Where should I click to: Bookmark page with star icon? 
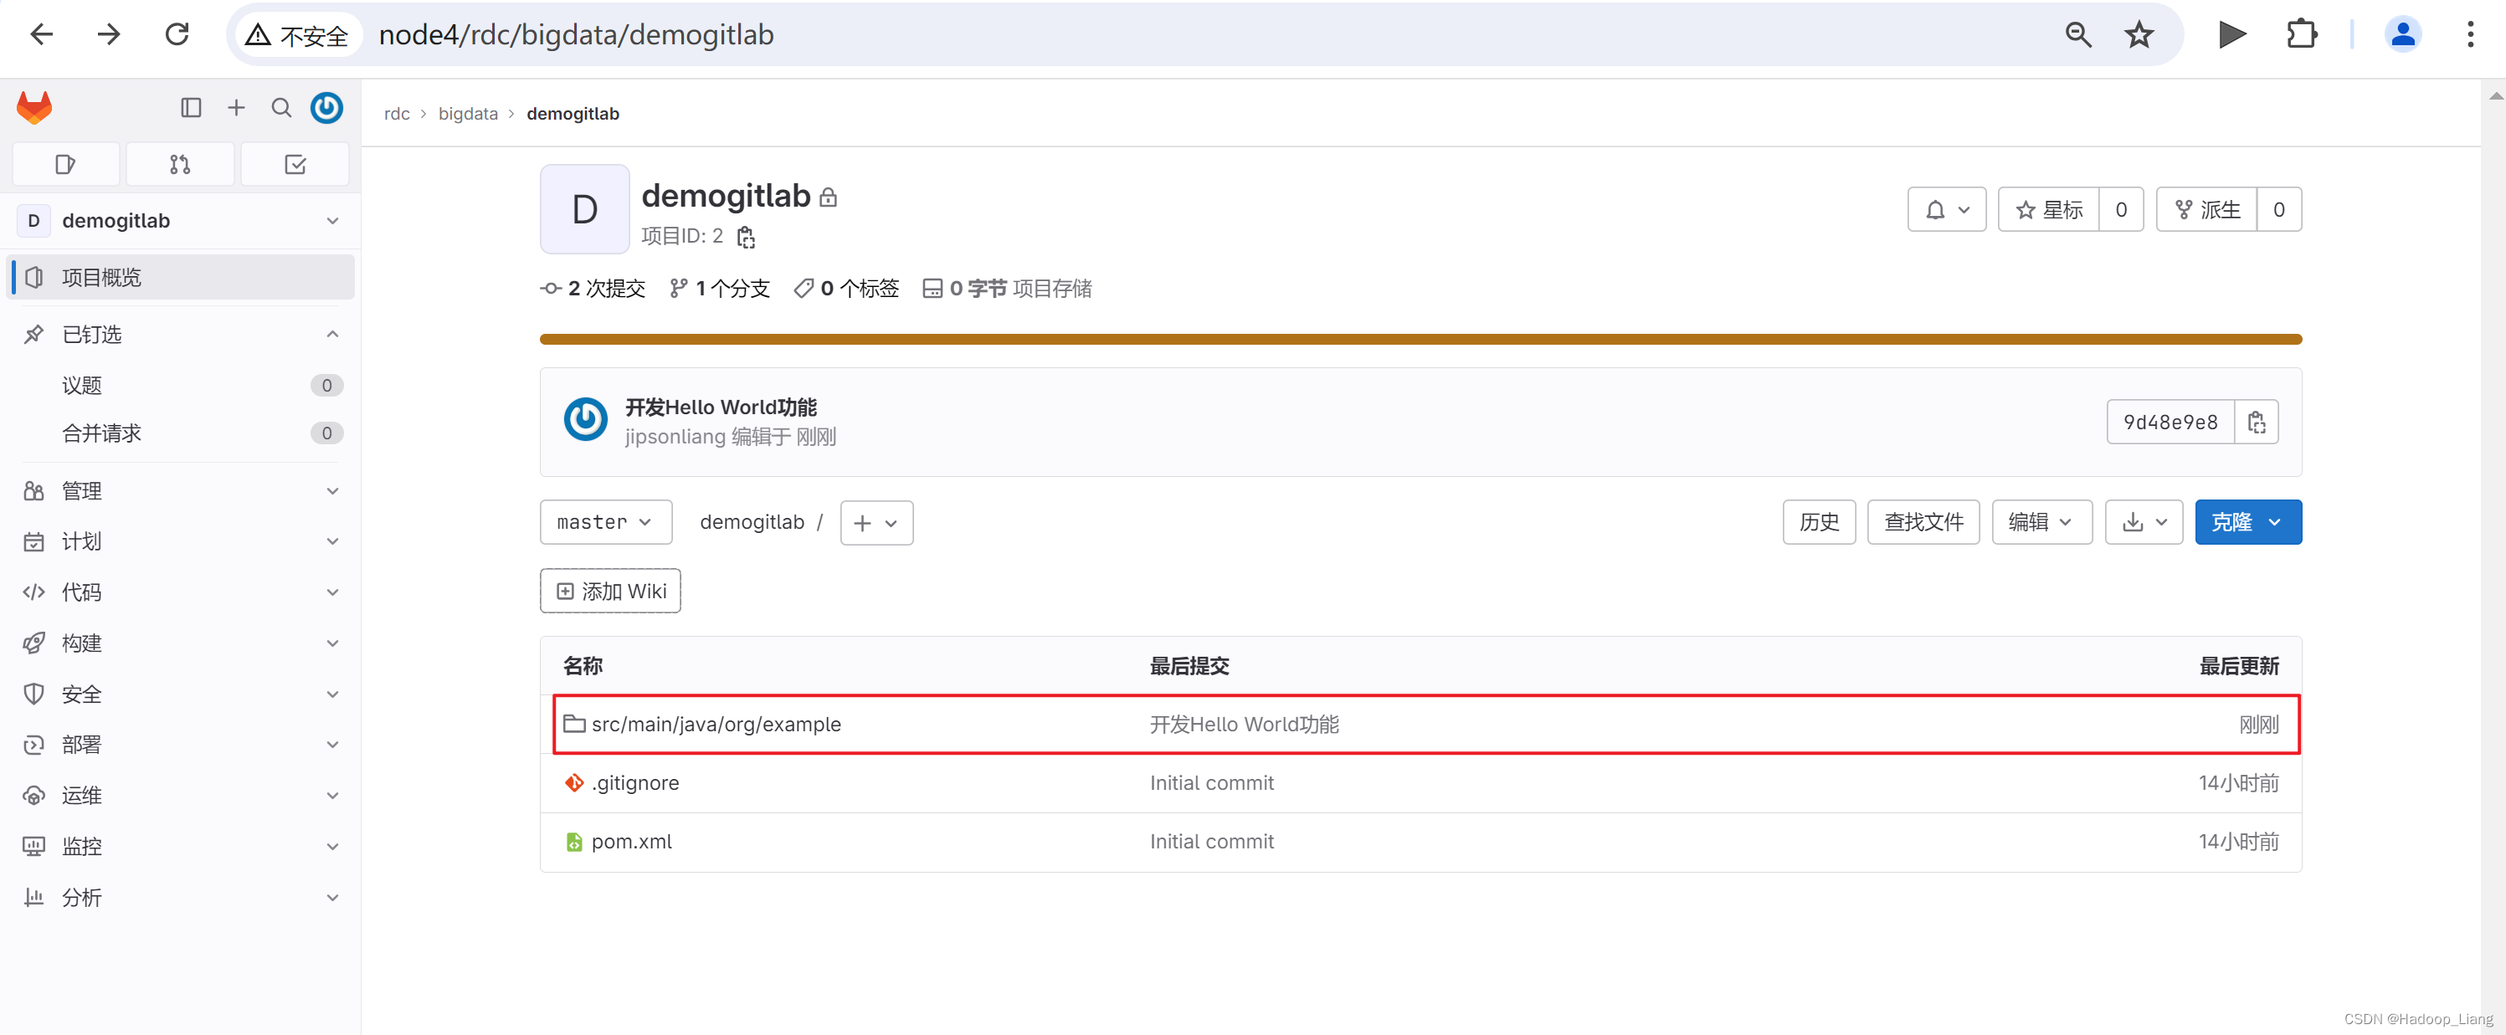[x=2139, y=35]
